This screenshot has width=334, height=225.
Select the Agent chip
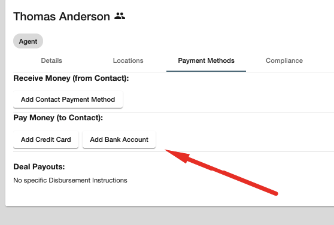click(28, 41)
